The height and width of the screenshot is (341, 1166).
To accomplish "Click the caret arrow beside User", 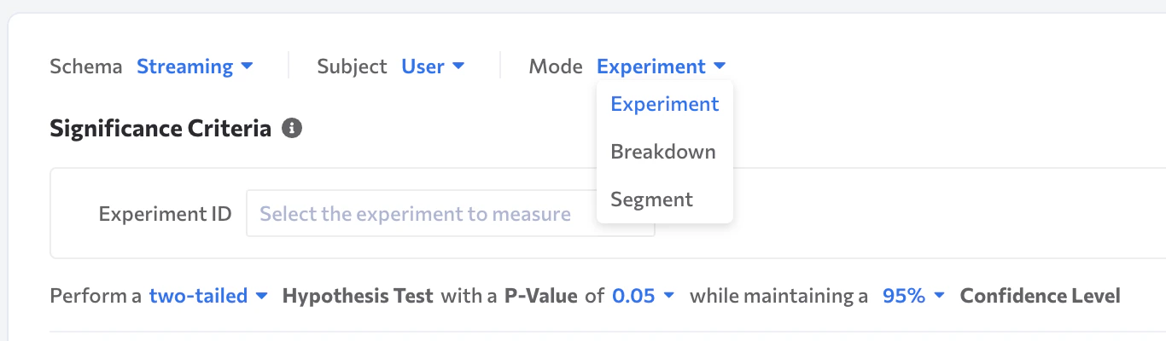I will (x=458, y=66).
